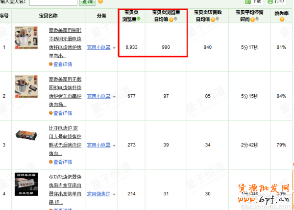Click help icon under 跳失率 header
294x210 pixels.
(x=281, y=20)
